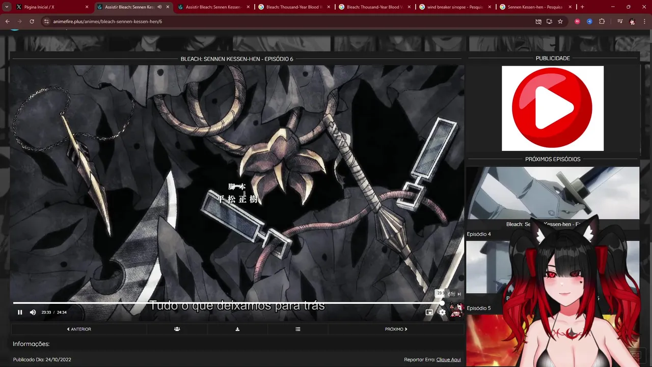The width and height of the screenshot is (652, 367).
Task: Reload the current page
Action: point(32,21)
